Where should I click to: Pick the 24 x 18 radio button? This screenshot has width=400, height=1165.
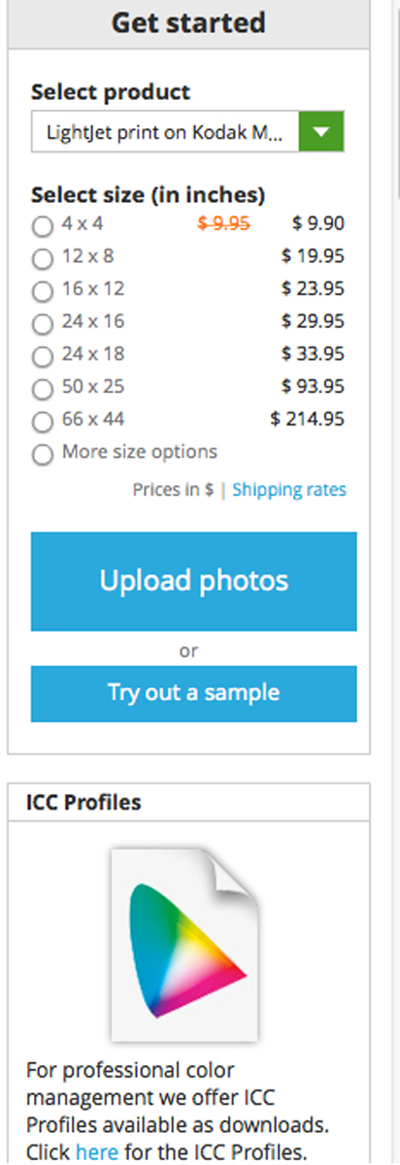coord(42,356)
